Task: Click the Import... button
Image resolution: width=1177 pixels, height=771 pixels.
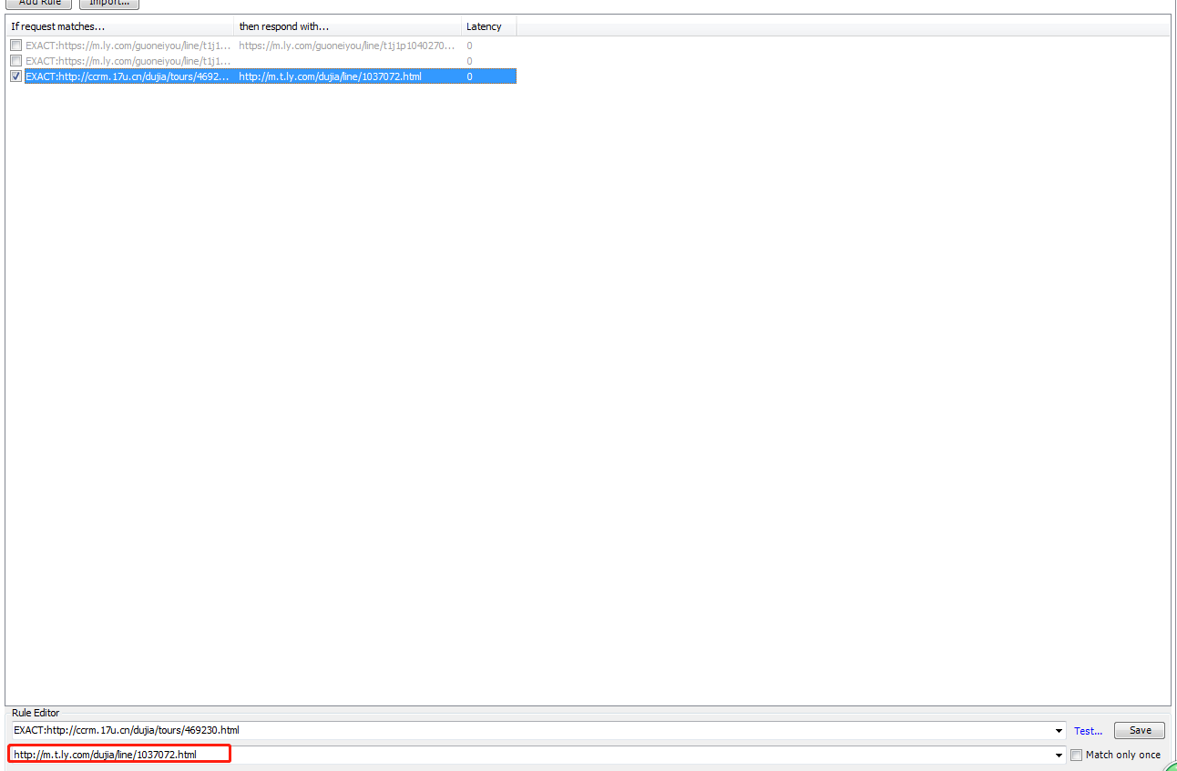Action: click(107, 3)
